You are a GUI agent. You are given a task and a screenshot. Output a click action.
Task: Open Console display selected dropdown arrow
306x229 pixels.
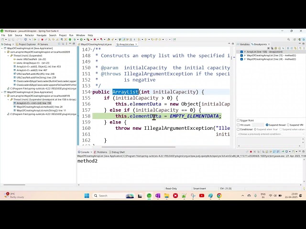click(290, 152)
